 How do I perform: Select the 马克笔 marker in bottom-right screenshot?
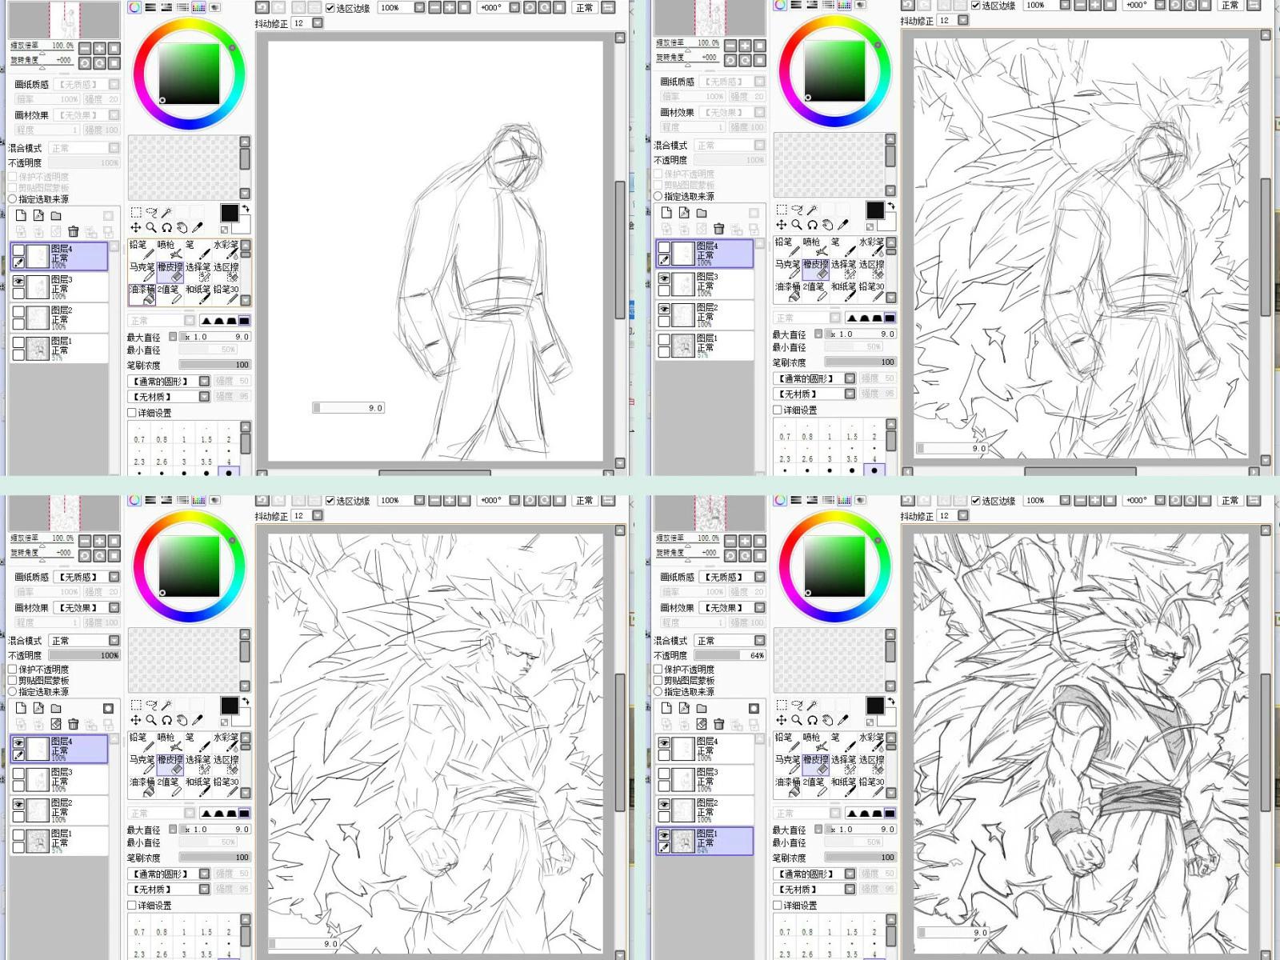point(788,765)
